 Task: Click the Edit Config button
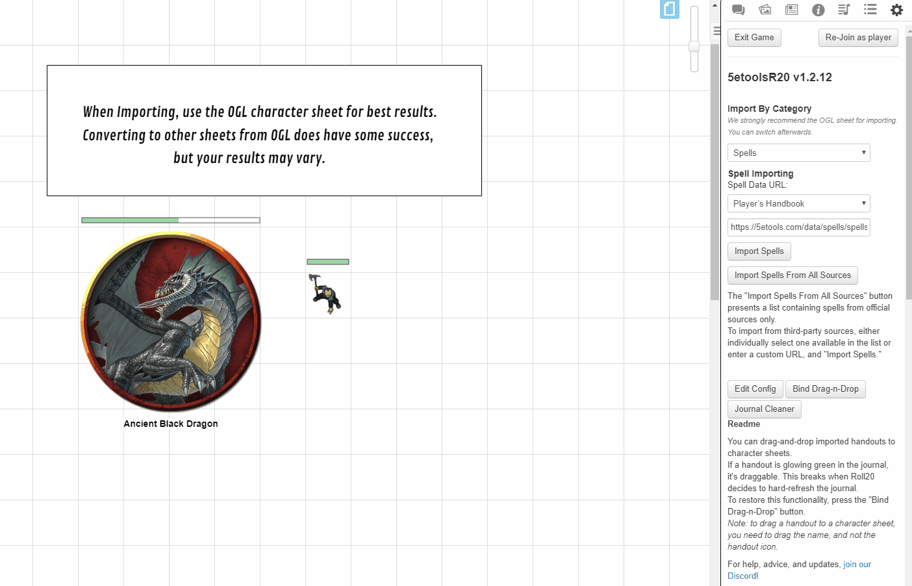click(755, 389)
